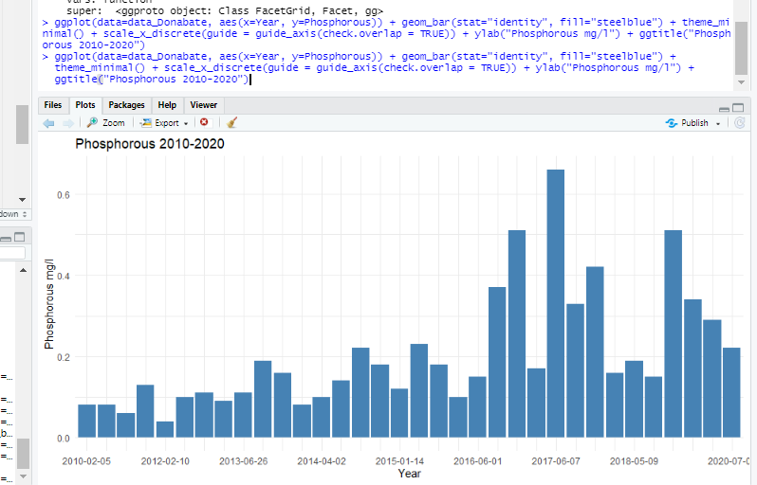This screenshot has height=485, width=757.
Task: Click the previous plot back arrow
Action: [x=49, y=123]
